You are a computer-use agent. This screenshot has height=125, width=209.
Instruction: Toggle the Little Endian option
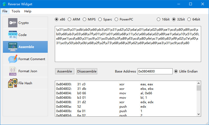coord(176,71)
